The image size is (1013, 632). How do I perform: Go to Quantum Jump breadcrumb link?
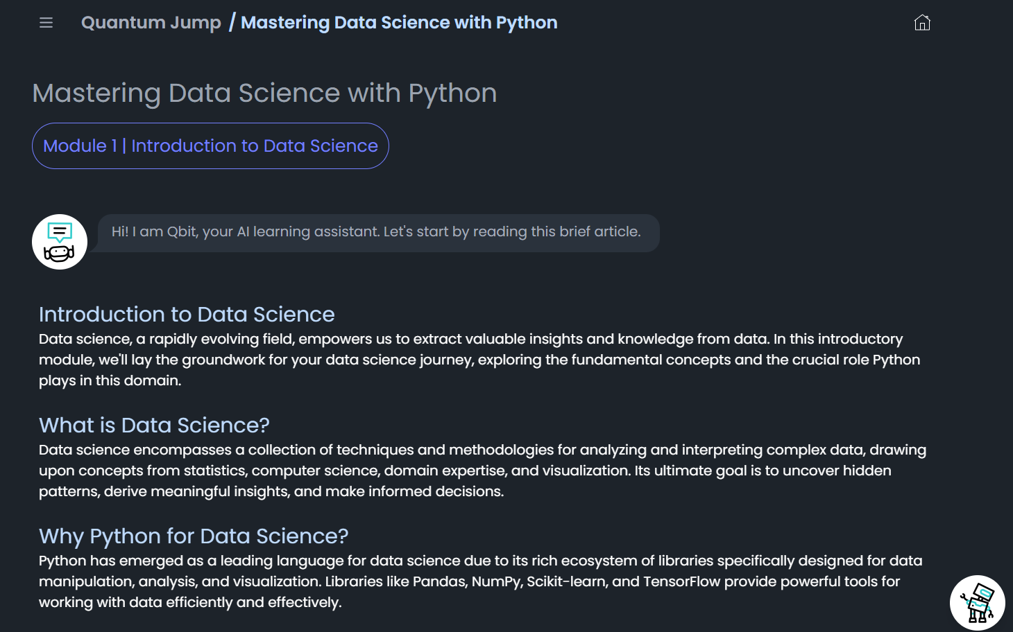(151, 23)
